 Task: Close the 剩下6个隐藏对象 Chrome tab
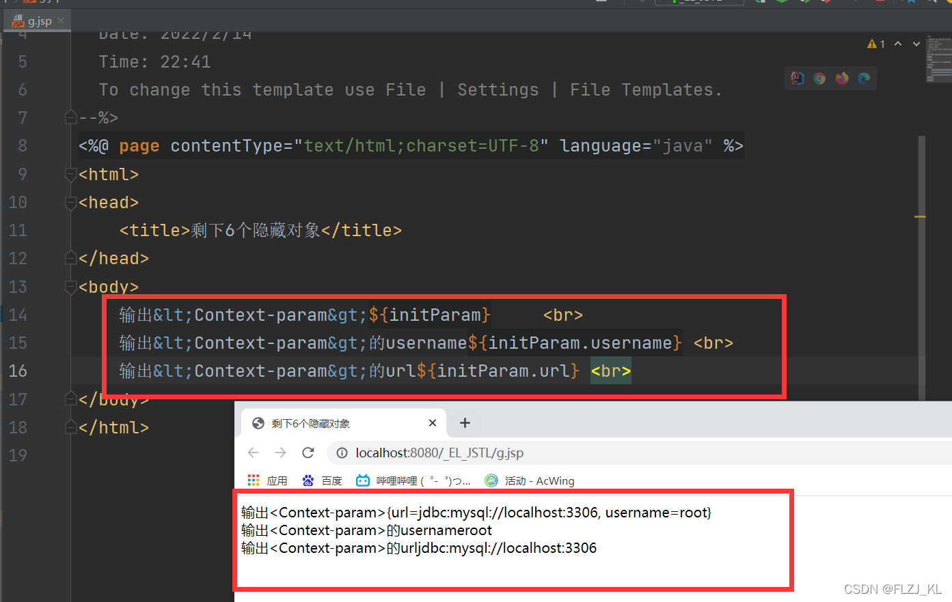point(433,423)
